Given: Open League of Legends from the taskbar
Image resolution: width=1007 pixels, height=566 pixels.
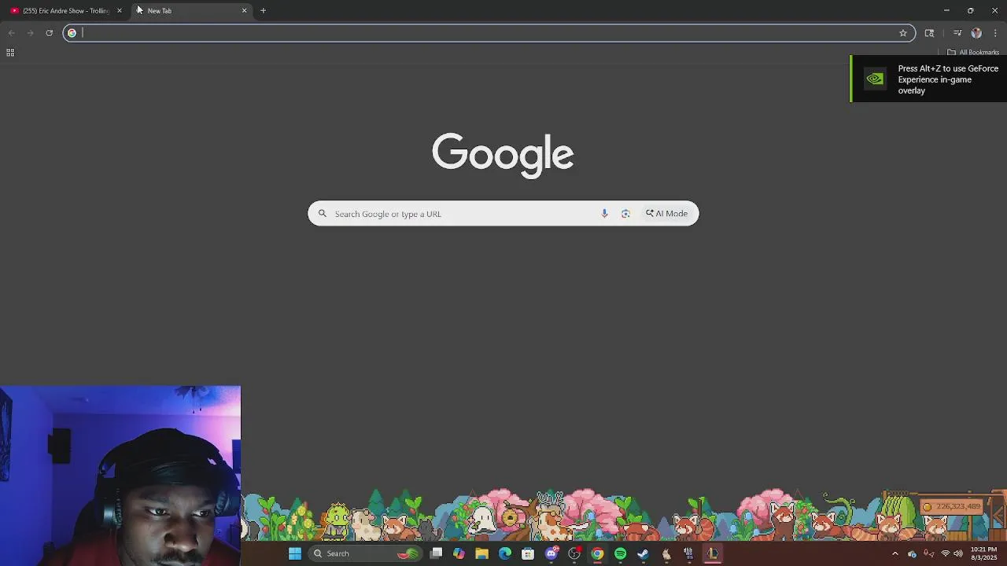Looking at the screenshot, I should (x=712, y=553).
